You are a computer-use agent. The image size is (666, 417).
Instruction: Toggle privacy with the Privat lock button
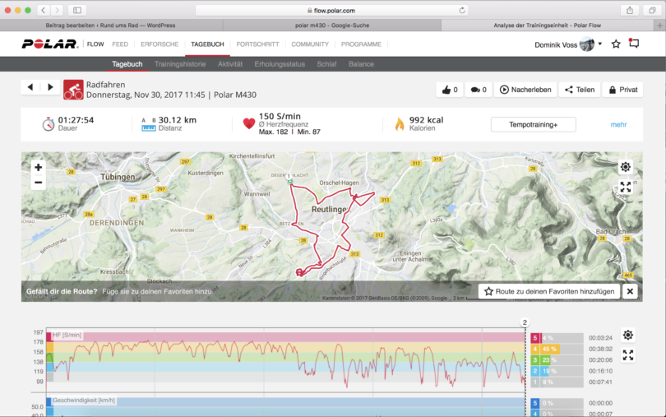pyautogui.click(x=622, y=90)
